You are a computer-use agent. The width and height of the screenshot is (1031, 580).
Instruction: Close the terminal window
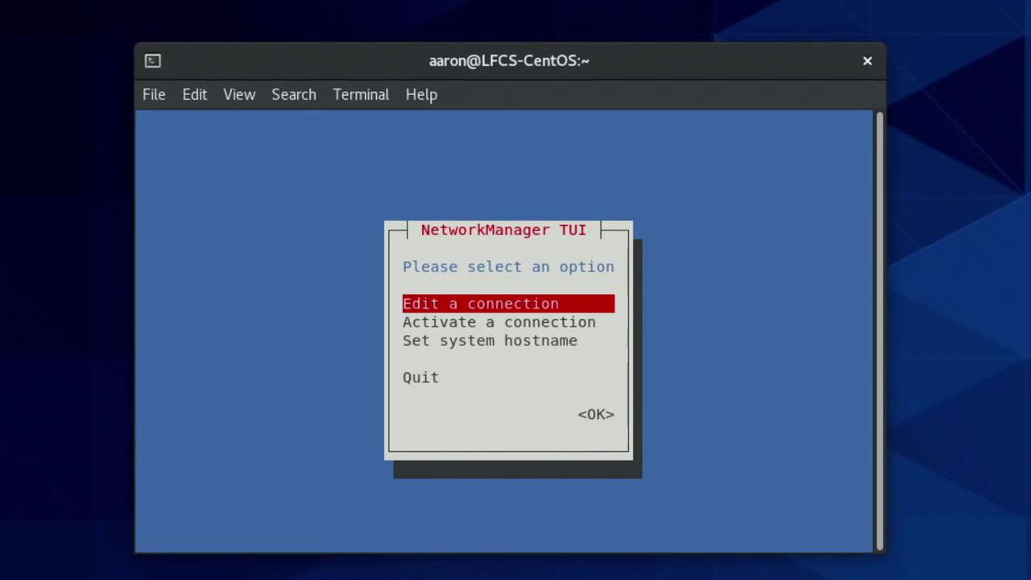(x=867, y=60)
